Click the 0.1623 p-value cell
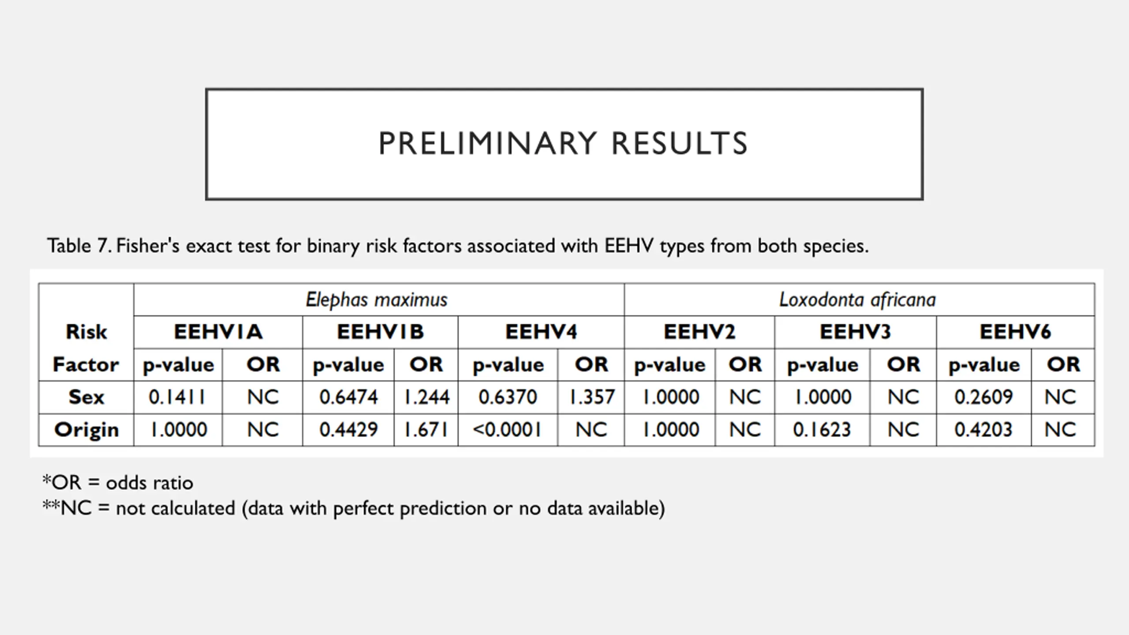The height and width of the screenshot is (635, 1129). point(822,430)
